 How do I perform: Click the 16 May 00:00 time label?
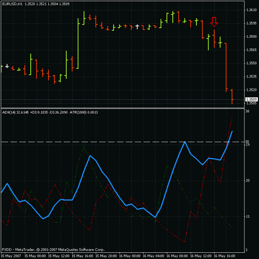point(130,256)
